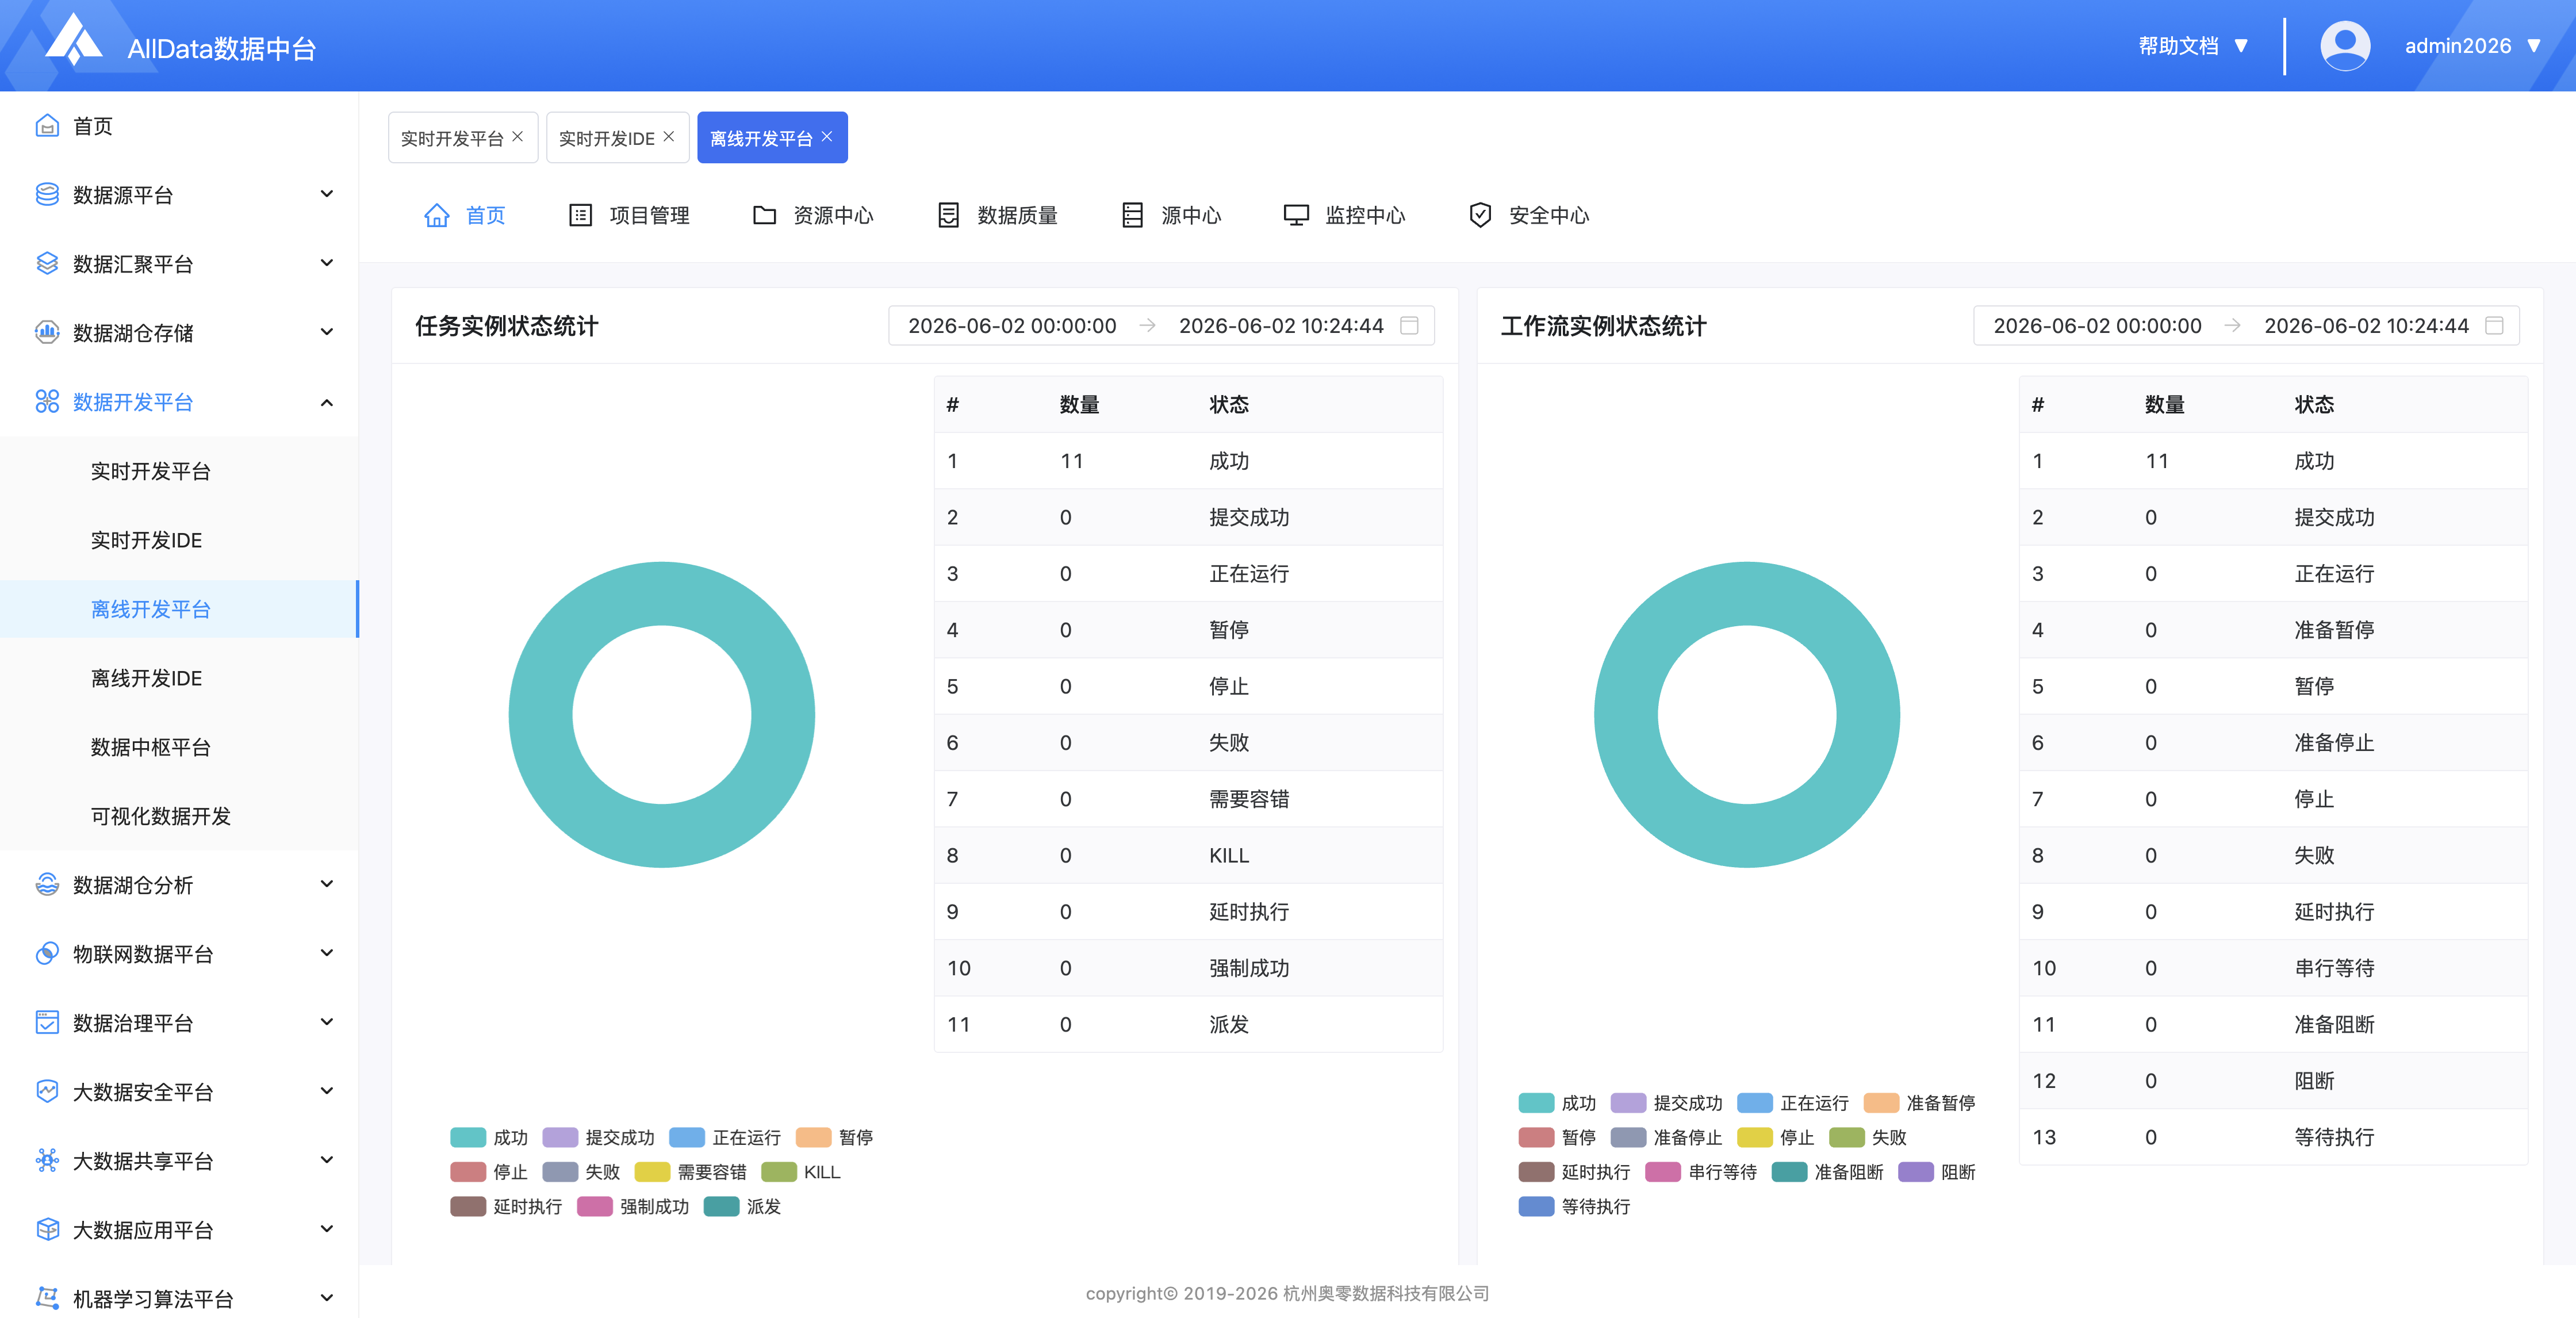Click the 大数据共享平台 sidebar icon
The height and width of the screenshot is (1318, 2576).
click(47, 1161)
